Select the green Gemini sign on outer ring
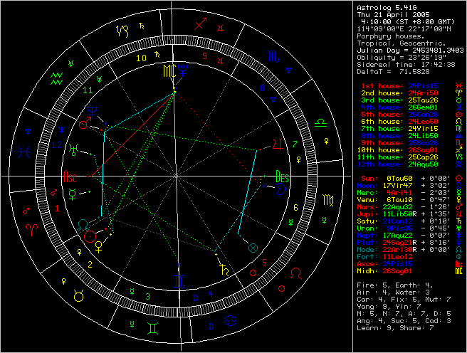 (x=153, y=329)
